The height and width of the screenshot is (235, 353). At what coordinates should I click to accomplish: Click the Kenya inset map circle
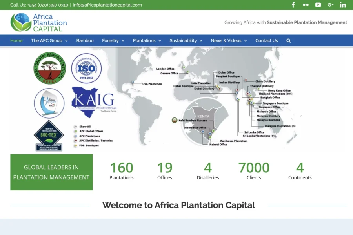point(206,121)
